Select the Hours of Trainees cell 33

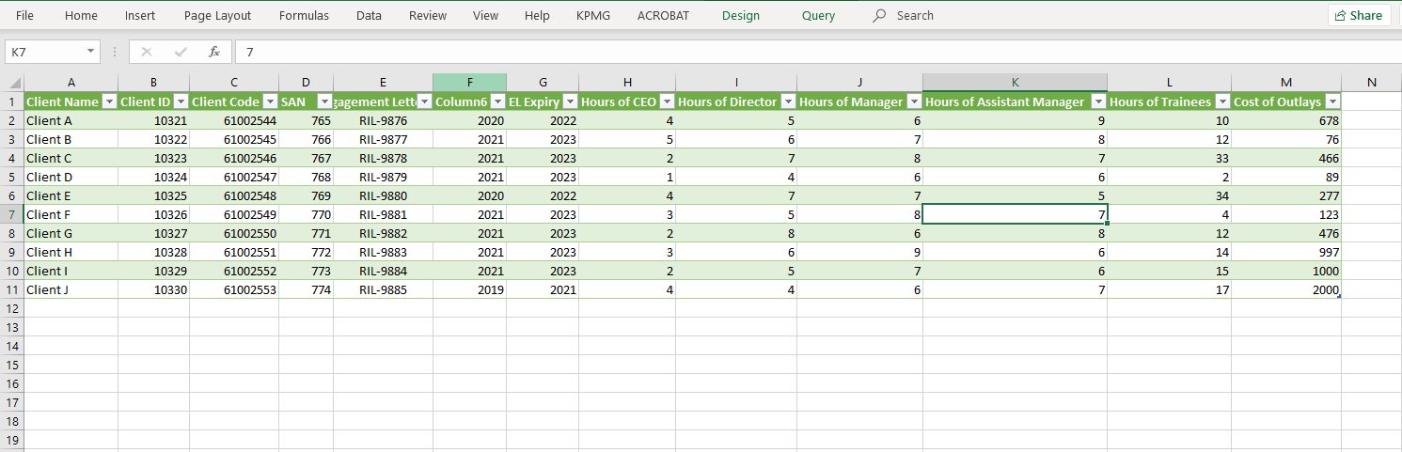point(1170,158)
